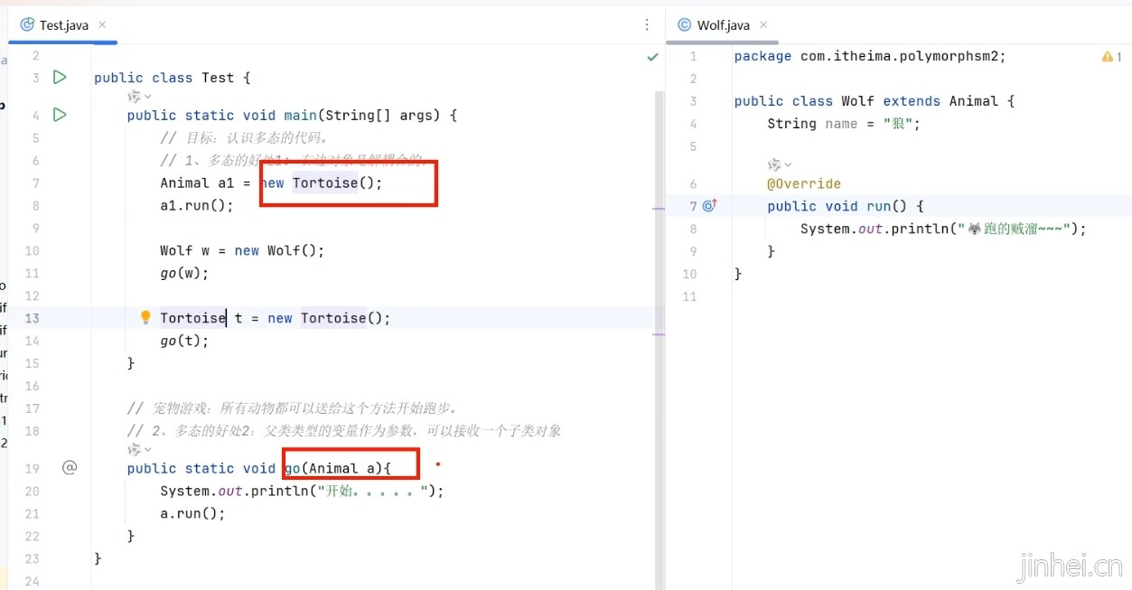Click the override gutter icon in Wolf.java
The image size is (1132, 590).
(x=709, y=206)
